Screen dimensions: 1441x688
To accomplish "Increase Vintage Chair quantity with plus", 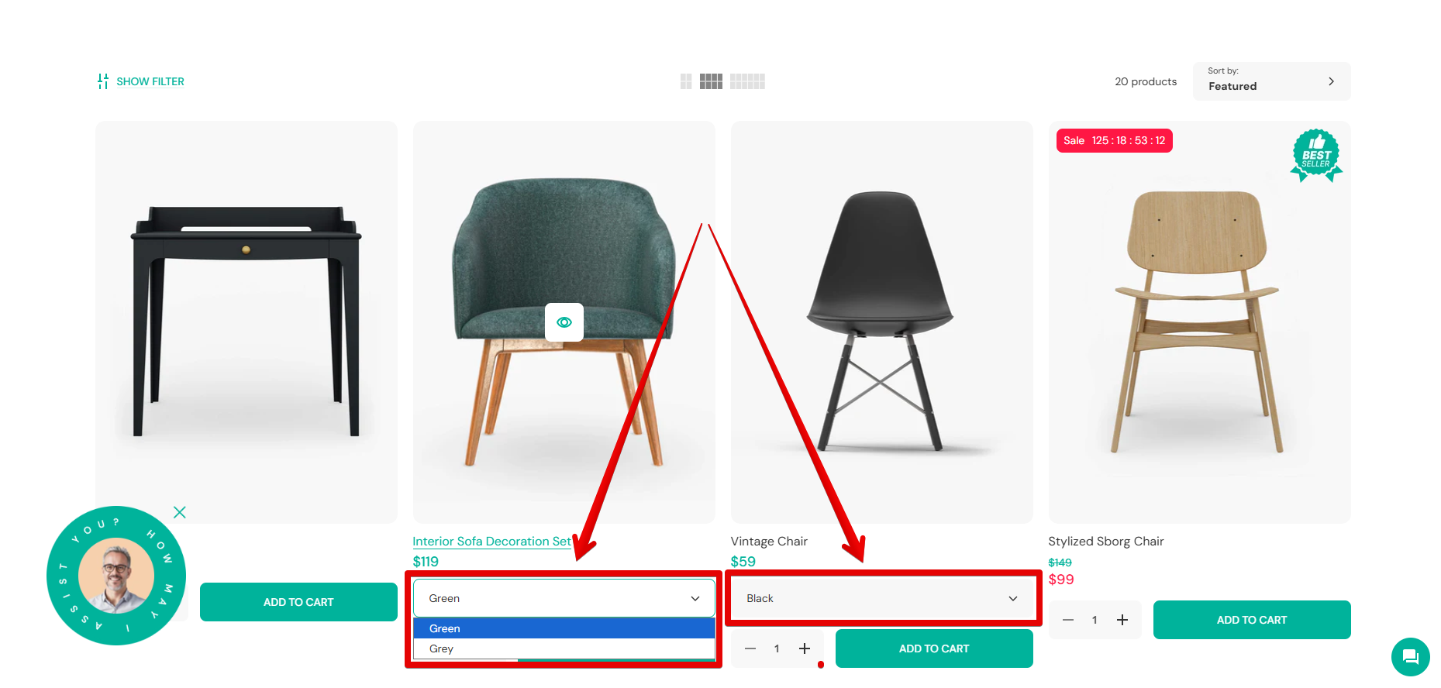I will pyautogui.click(x=805, y=648).
